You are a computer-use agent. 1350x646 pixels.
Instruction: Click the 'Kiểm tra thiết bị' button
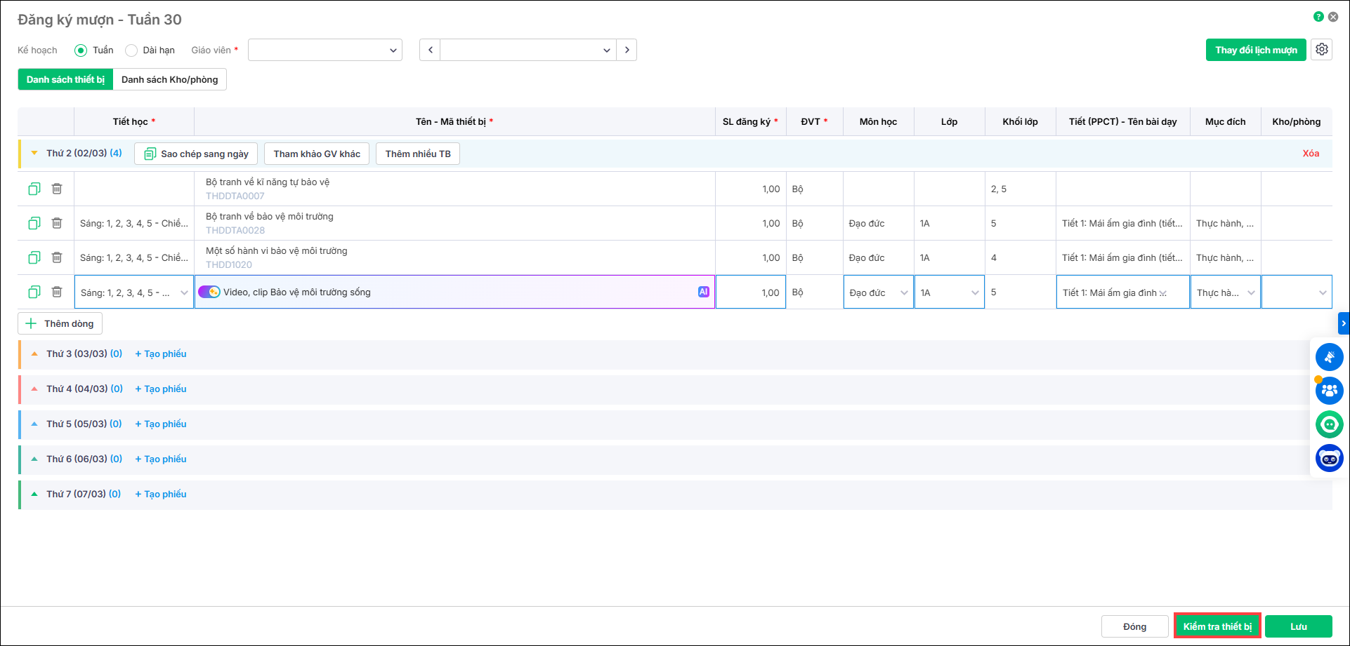1217,626
